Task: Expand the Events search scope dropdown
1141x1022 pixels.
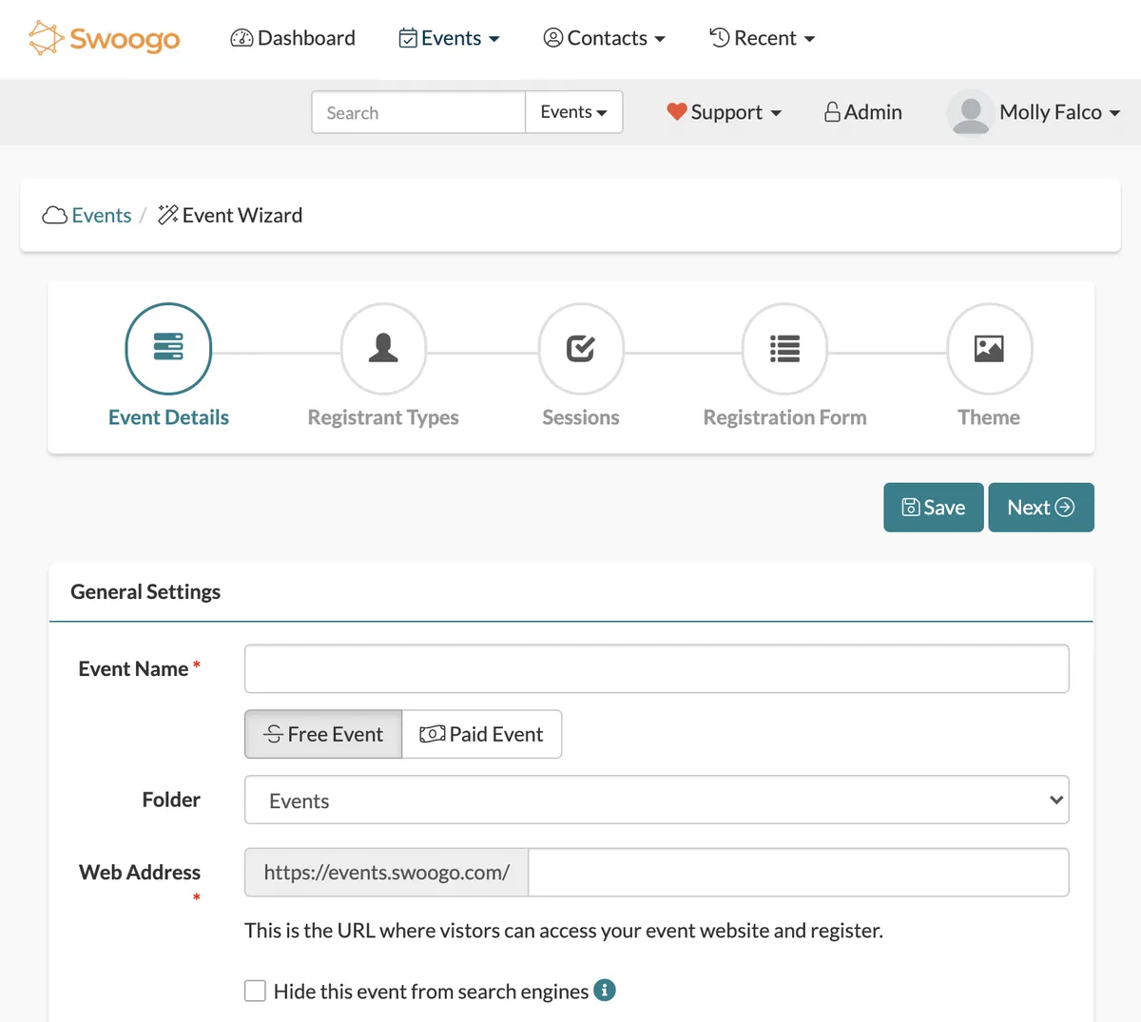Action: 573,112
